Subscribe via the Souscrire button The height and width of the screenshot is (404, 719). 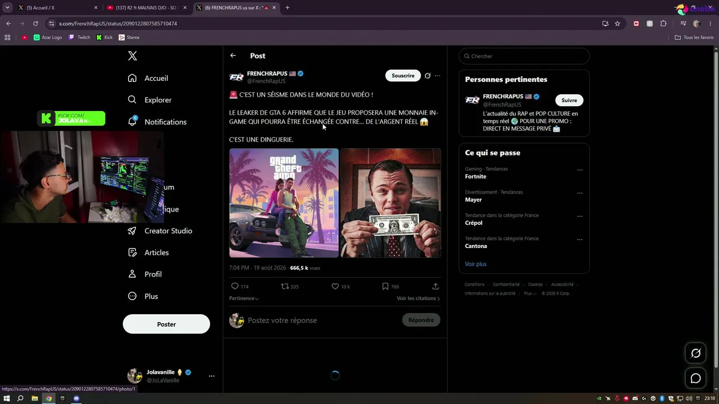[x=403, y=76]
